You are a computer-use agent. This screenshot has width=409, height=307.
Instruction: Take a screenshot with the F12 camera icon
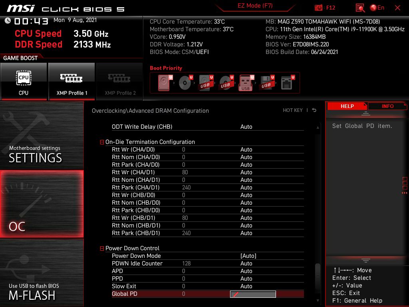pos(318,8)
